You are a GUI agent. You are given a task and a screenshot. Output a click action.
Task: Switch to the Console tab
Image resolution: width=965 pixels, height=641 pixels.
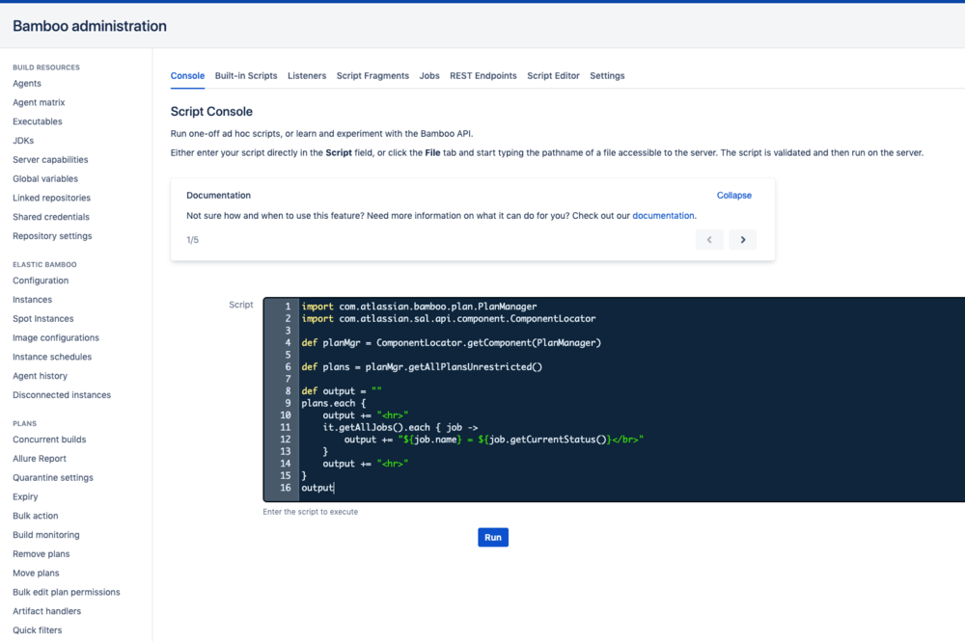point(187,75)
